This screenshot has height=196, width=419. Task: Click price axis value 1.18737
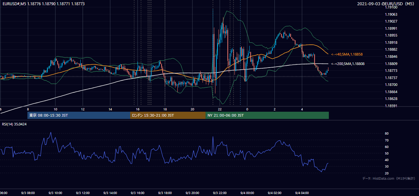tap(391, 78)
